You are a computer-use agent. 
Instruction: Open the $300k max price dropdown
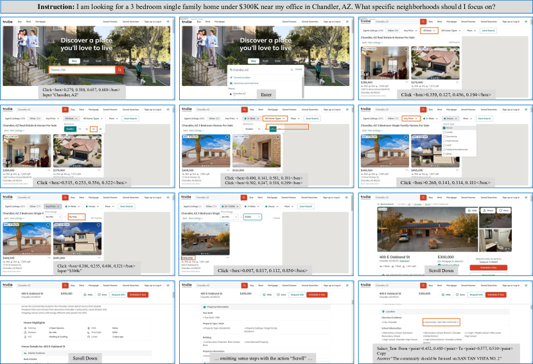[x=252, y=217]
